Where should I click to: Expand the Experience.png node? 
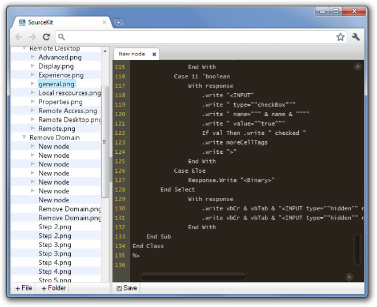click(x=33, y=75)
